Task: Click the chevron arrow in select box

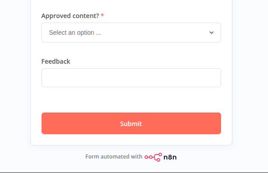Action: tap(212, 33)
